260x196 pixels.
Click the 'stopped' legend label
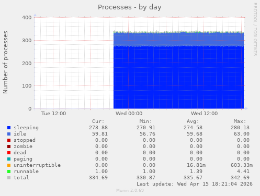25,140
